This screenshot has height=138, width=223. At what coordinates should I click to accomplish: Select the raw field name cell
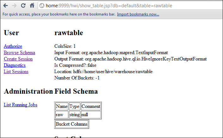point(62,115)
